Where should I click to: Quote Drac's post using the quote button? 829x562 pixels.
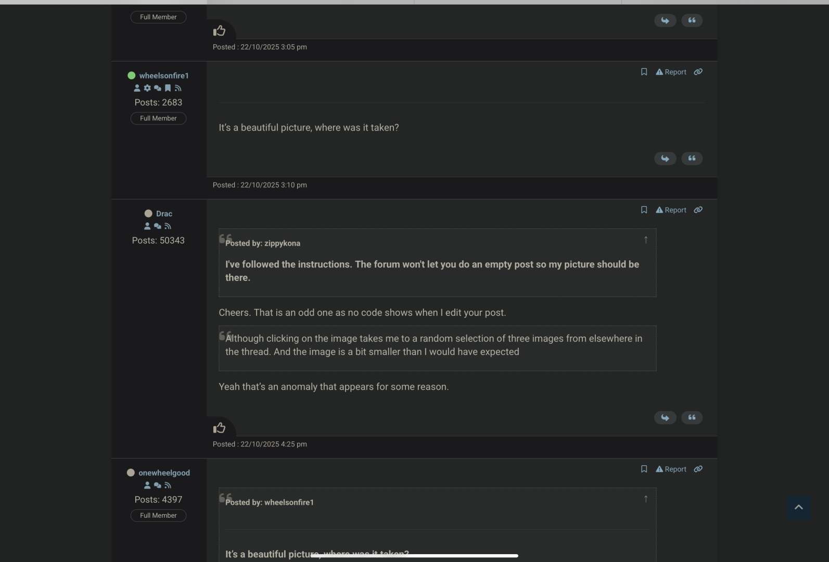(692, 417)
